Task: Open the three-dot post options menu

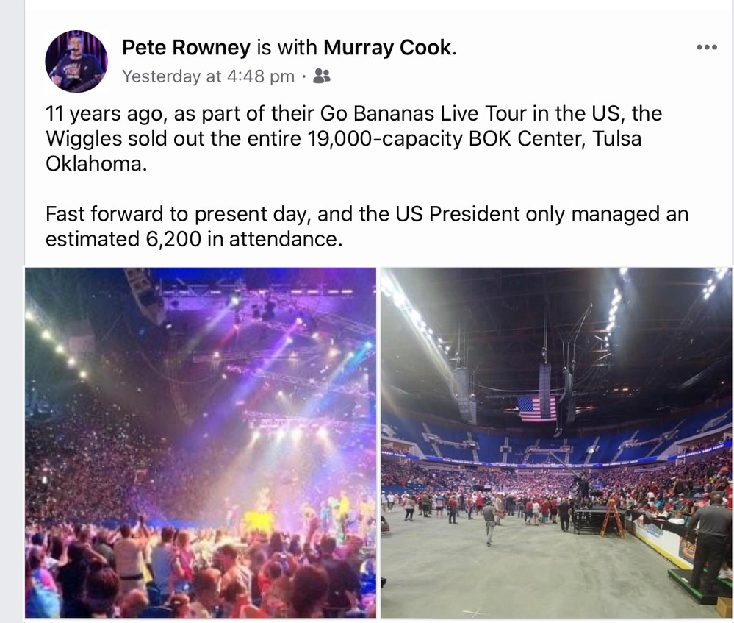Action: point(706,47)
